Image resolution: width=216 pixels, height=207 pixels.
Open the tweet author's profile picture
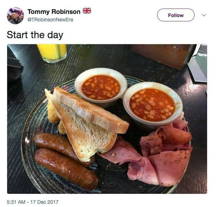pos(15,15)
